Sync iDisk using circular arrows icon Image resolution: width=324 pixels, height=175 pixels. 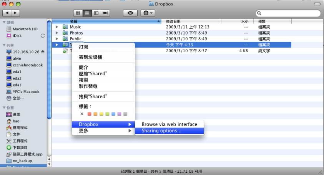(43, 36)
